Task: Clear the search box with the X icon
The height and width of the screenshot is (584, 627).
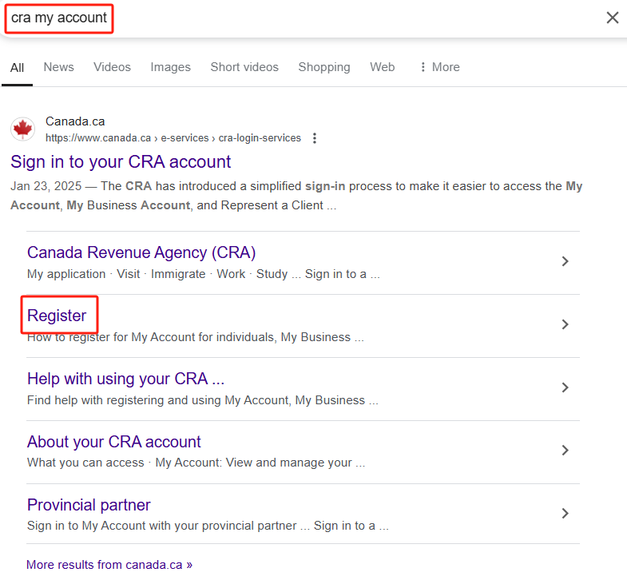Action: click(612, 18)
